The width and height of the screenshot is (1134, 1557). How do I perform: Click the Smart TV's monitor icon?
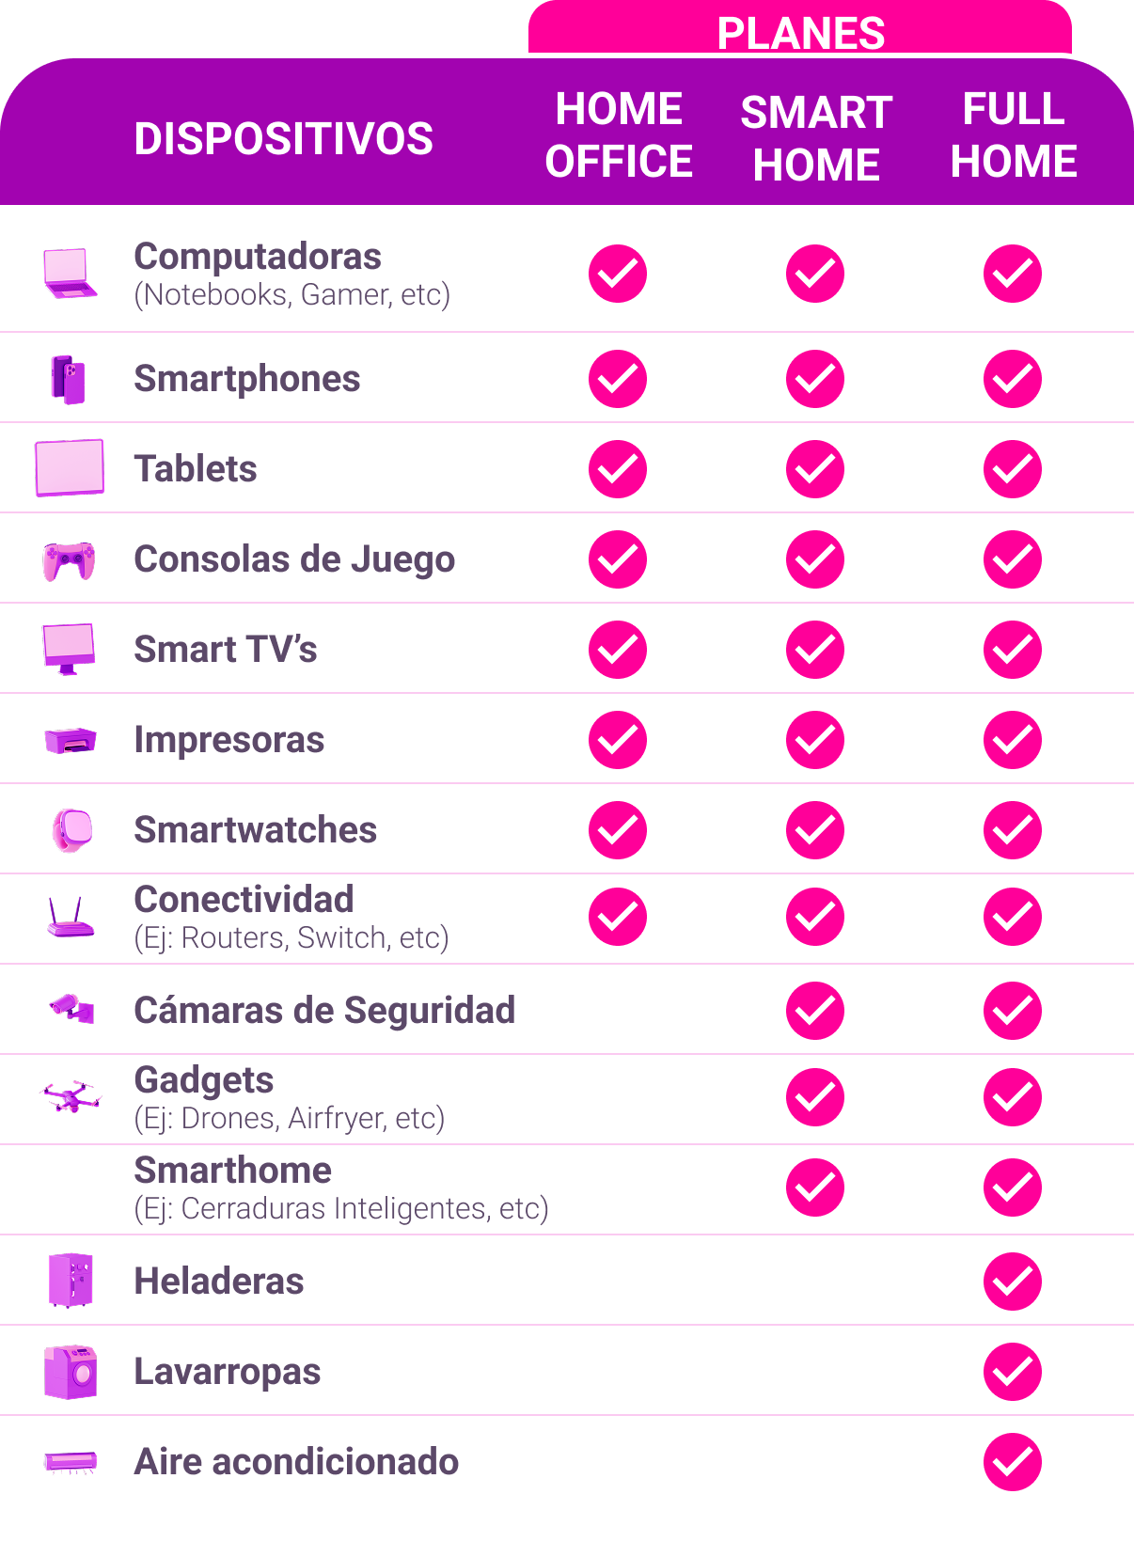[x=70, y=649]
